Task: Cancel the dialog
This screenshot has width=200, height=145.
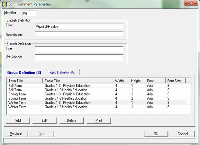Action: tap(183, 134)
